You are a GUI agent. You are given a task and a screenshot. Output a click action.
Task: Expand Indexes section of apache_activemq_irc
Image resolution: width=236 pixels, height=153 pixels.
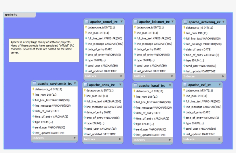pyautogui.click(x=223, y=76)
